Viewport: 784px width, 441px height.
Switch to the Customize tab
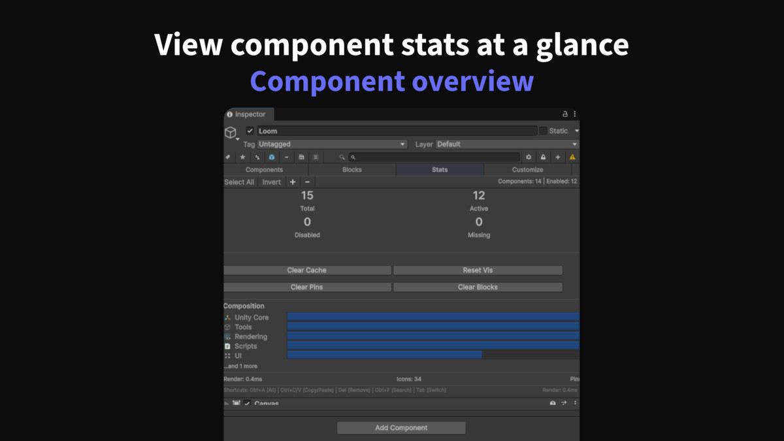point(527,169)
